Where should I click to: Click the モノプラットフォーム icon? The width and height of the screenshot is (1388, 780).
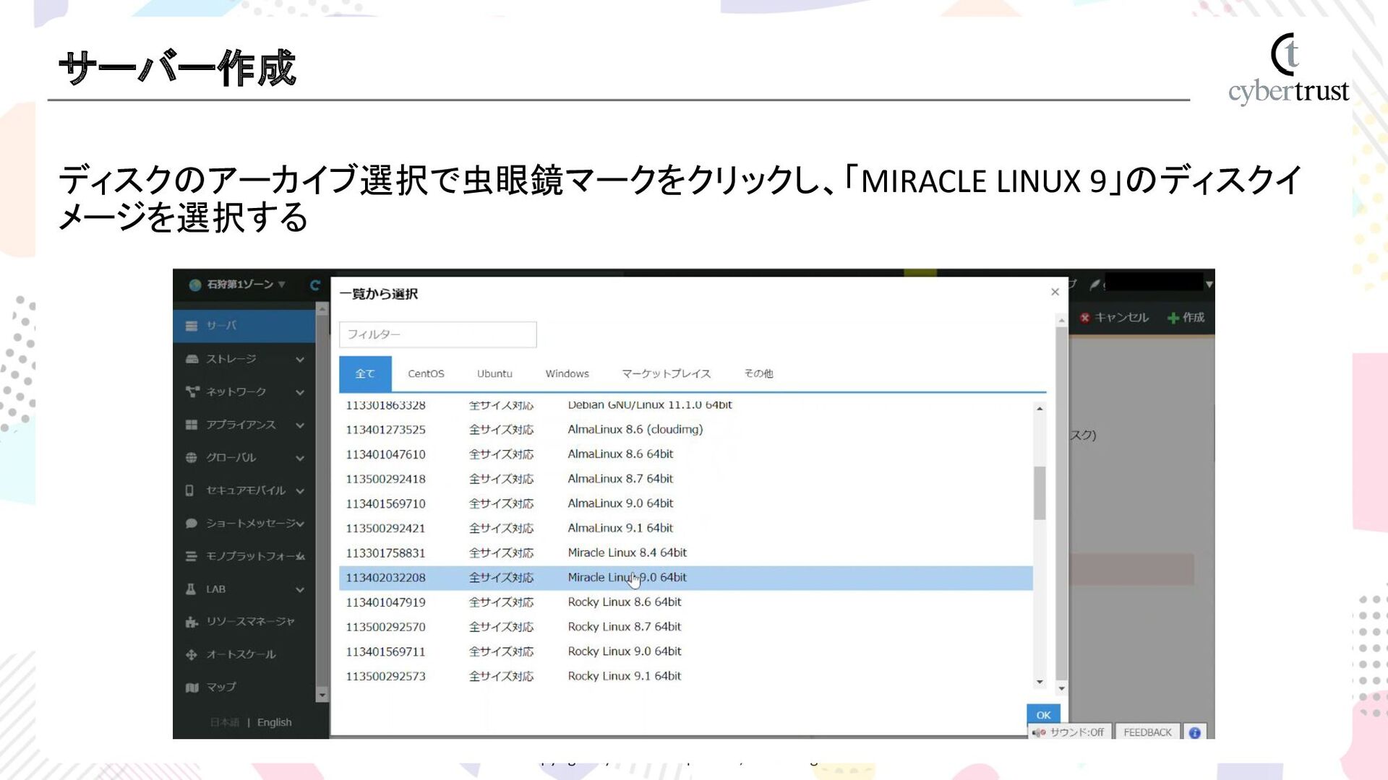[x=192, y=556]
